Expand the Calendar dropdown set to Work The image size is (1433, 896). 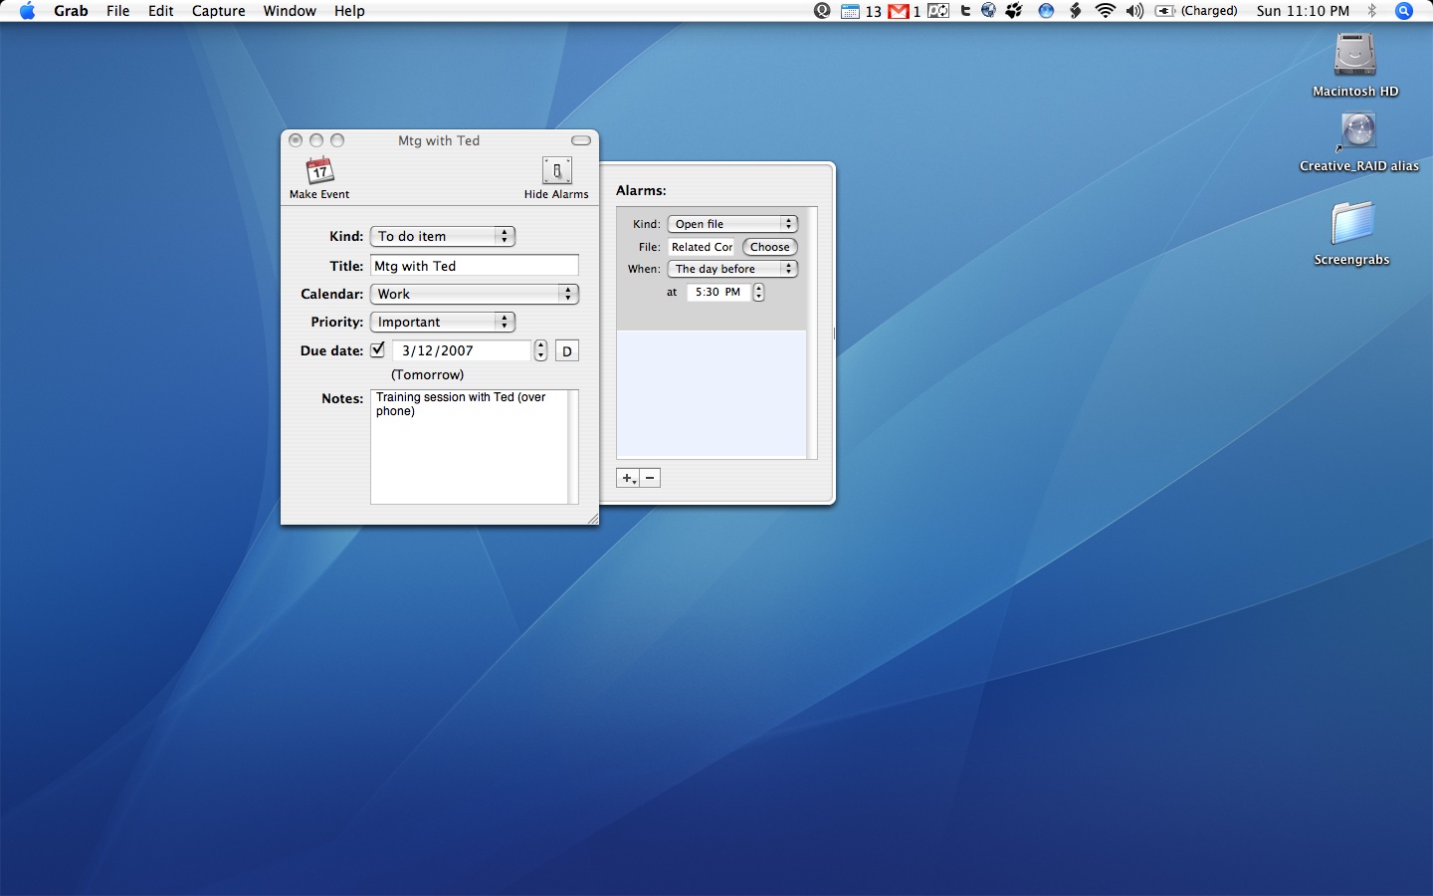click(x=474, y=294)
